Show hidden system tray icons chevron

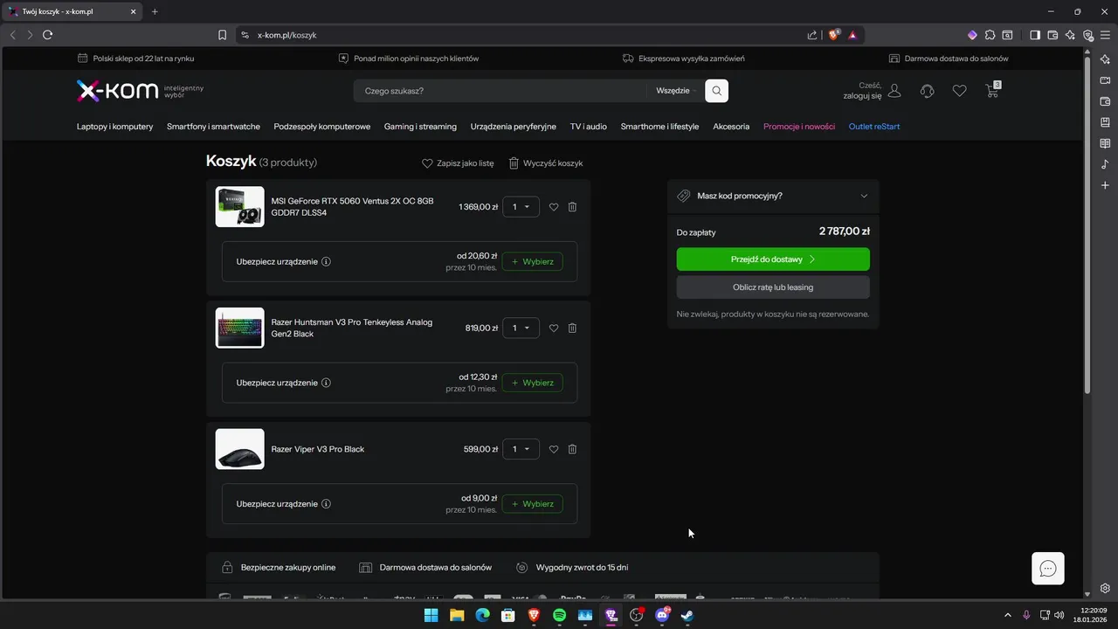[x=1007, y=615]
